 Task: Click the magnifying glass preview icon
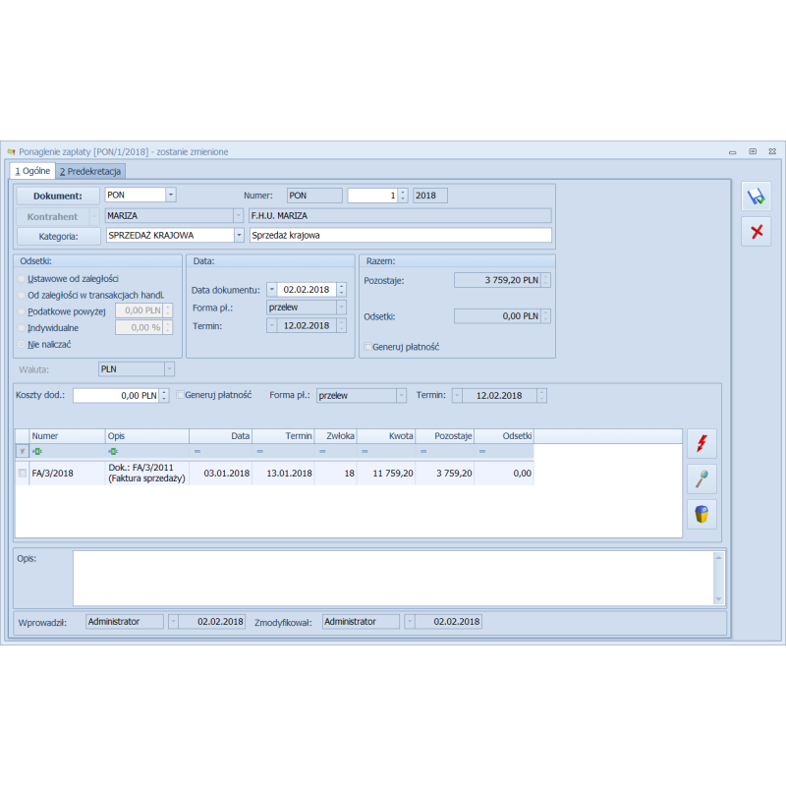[x=702, y=479]
